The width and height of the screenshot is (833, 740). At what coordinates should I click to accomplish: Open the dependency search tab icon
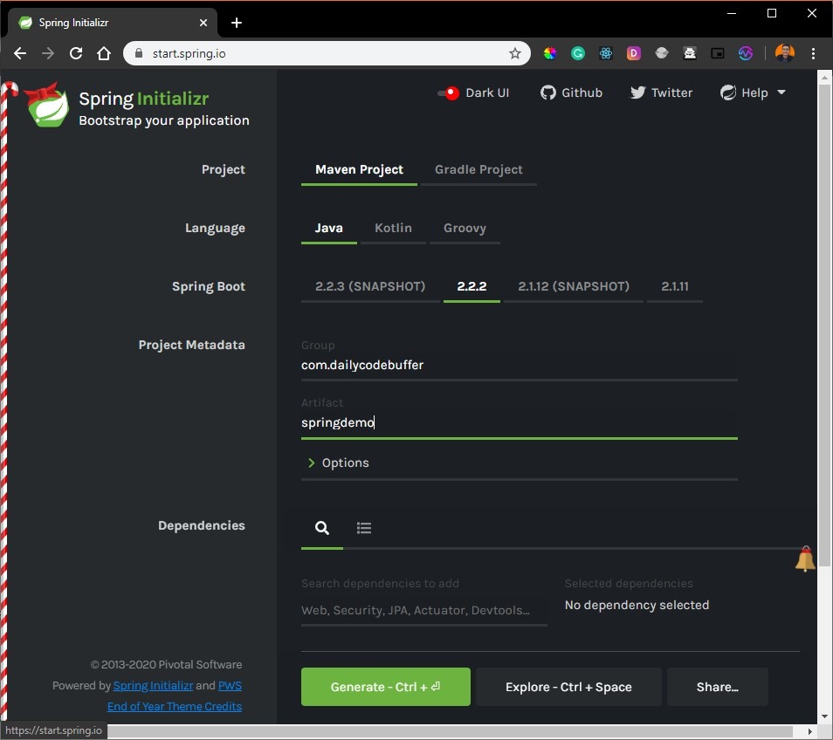(x=322, y=528)
